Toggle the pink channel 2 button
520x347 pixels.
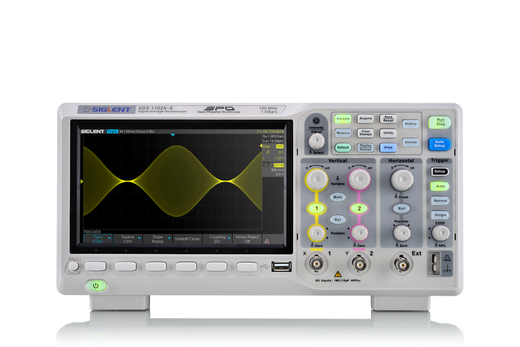pos(359,209)
